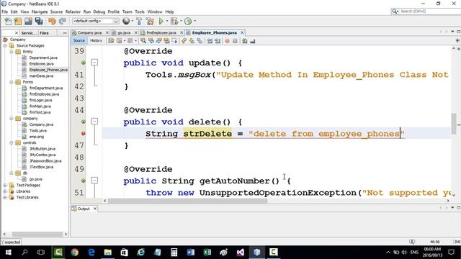This screenshot has height=259, width=461.
Task: Click Clean and Build Project icon
Action: pos(150,21)
